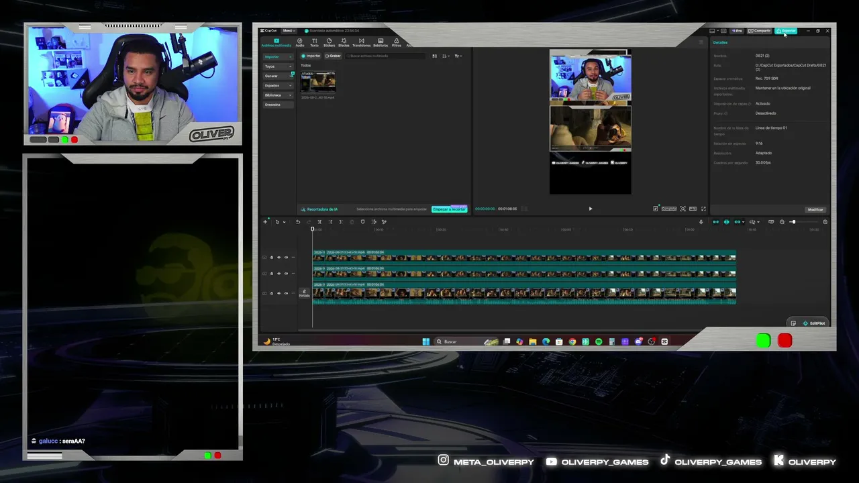Expand the Biblioteca sidebar section

point(279,95)
